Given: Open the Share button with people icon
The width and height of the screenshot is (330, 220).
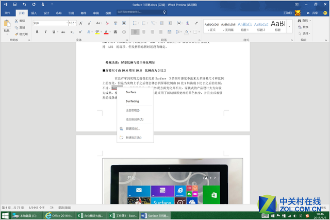Looking at the screenshot, I should pyautogui.click(x=312, y=13).
